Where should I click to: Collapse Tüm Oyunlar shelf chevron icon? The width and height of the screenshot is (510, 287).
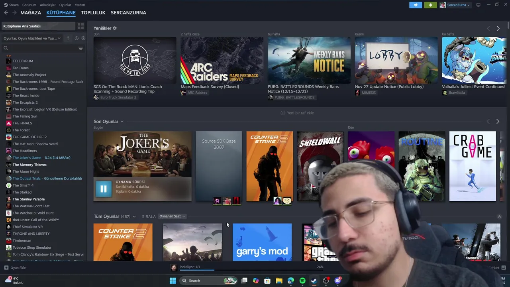(x=499, y=216)
